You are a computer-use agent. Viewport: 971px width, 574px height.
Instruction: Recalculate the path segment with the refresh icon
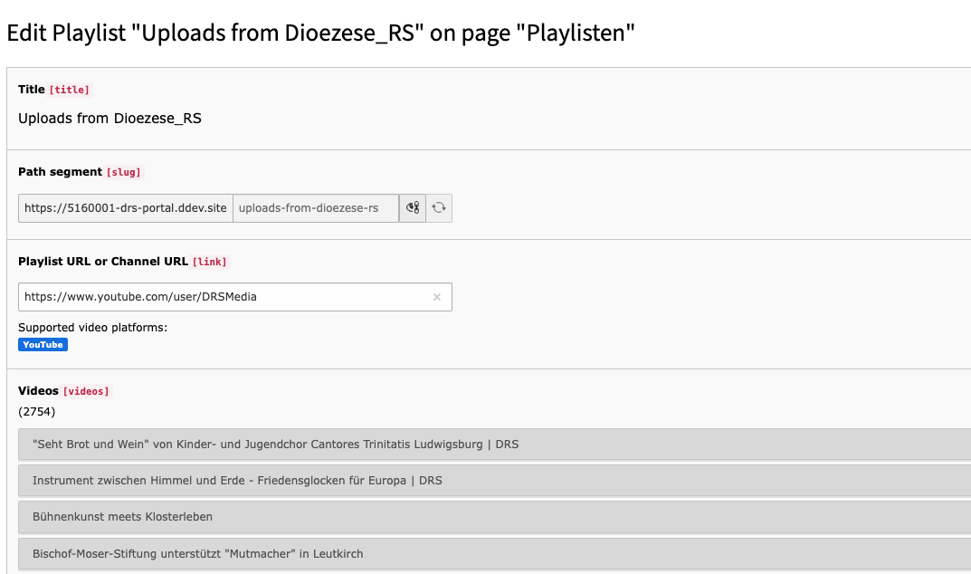[438, 207]
